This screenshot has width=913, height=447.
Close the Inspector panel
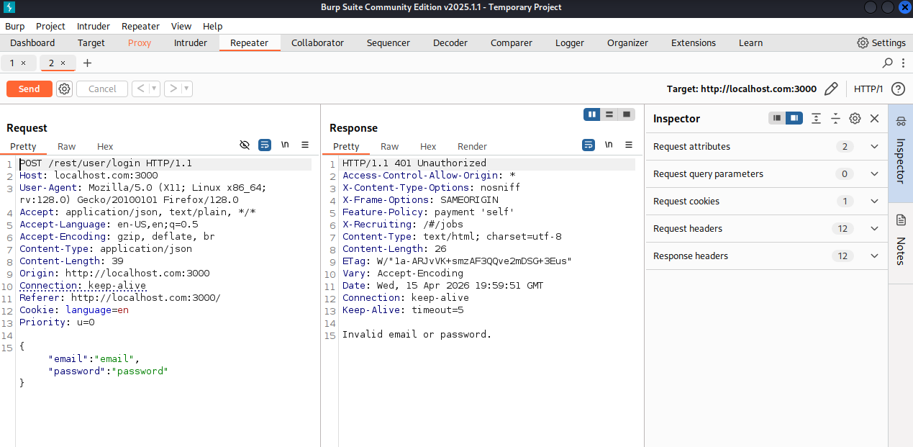tap(874, 118)
